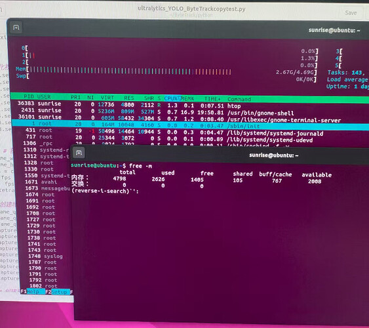The height and width of the screenshot is (328, 369).
Task: Click the F1 Help key label
Action: tap(33, 292)
